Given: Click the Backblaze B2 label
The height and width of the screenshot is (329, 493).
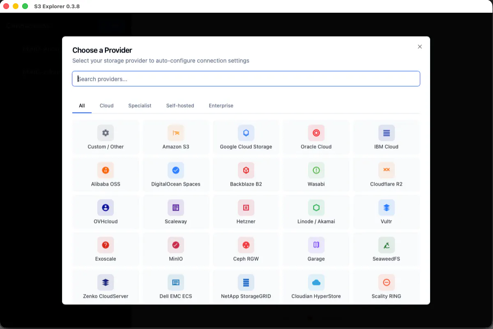Looking at the screenshot, I should 246,184.
